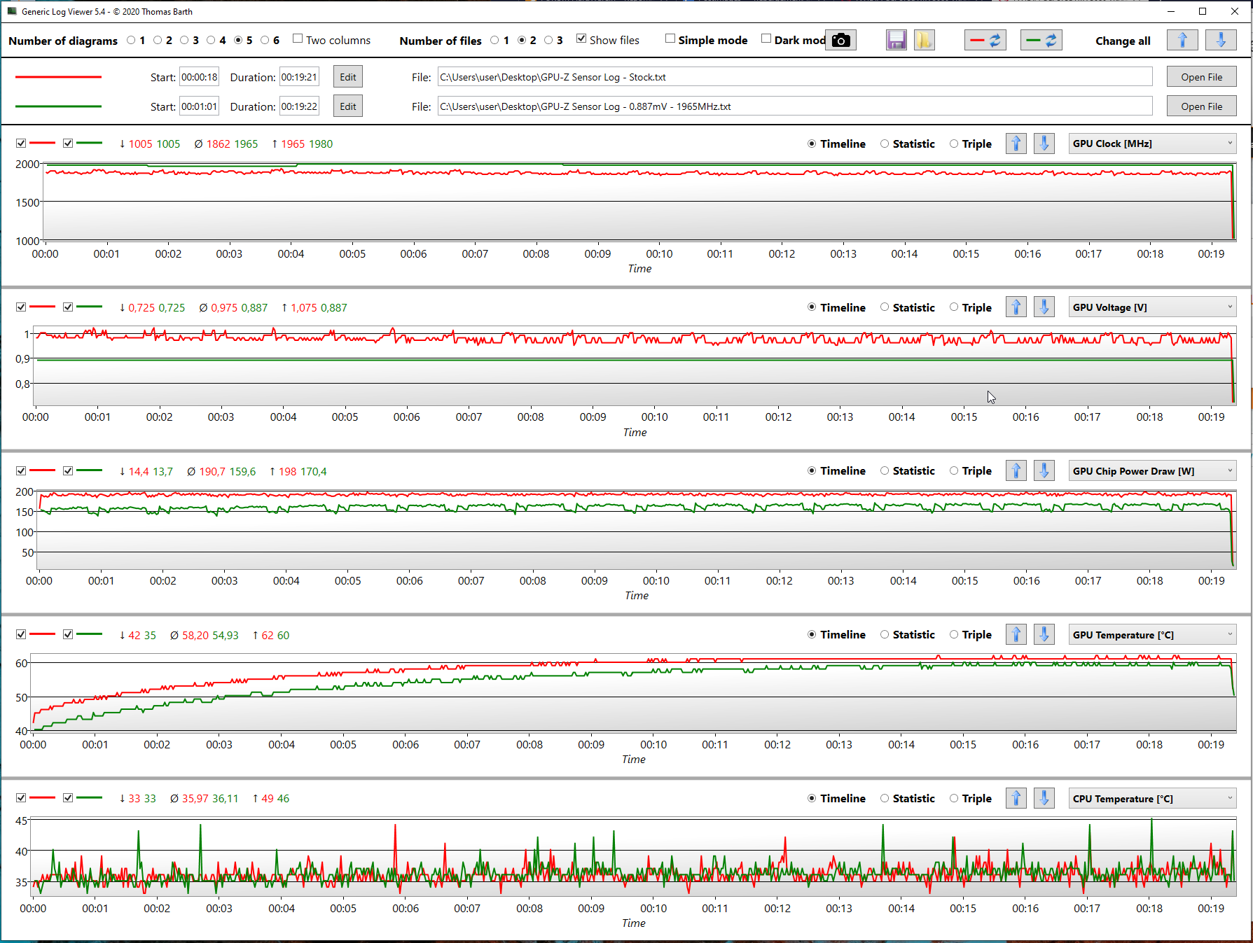Click file path field for 0.887mV log
This screenshot has width=1253, height=943.
pyautogui.click(x=795, y=106)
